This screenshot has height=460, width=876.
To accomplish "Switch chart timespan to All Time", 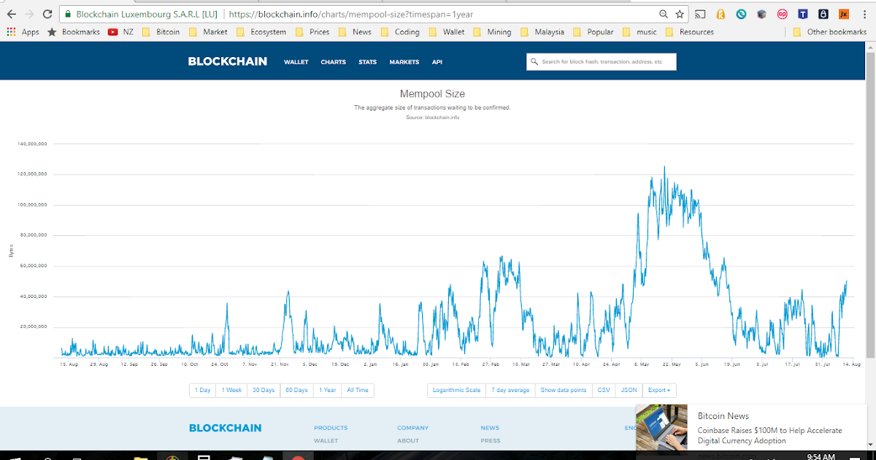I will point(358,390).
